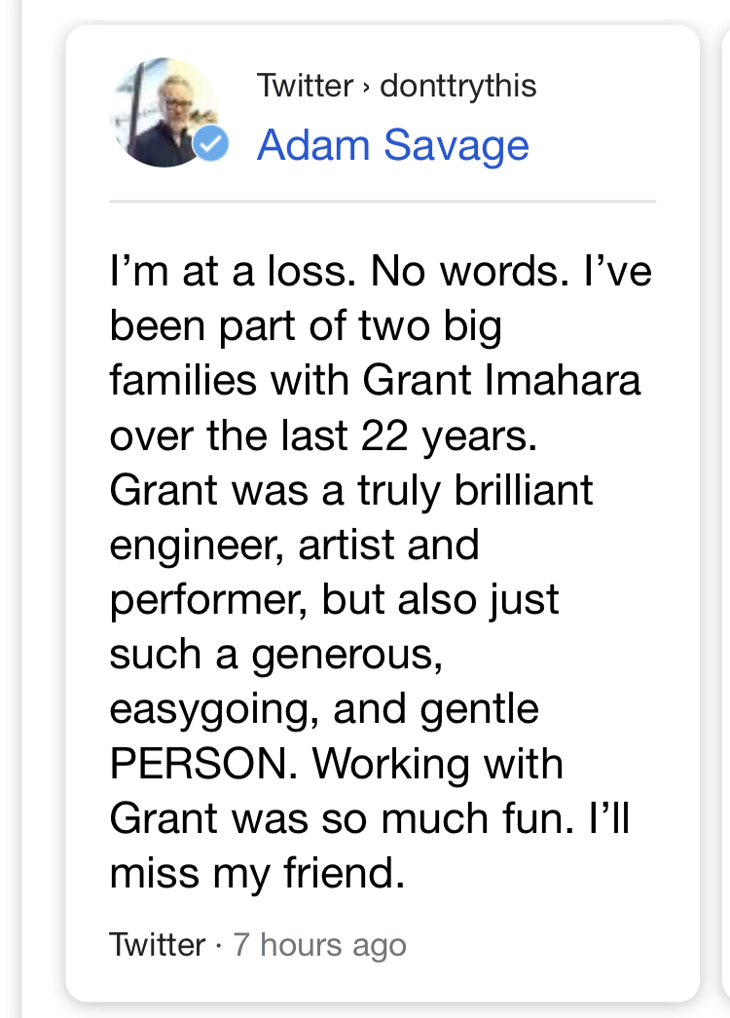Click the sentence "I'll miss my friend."
The width and height of the screenshot is (730, 1018).
coord(370,846)
